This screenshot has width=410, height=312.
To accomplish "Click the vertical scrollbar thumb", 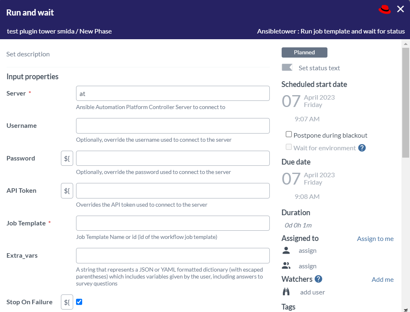I will point(405,102).
